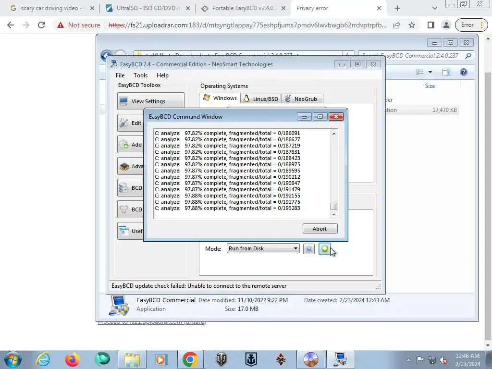
Task: Open File Explorer from taskbar
Action: coord(132,359)
